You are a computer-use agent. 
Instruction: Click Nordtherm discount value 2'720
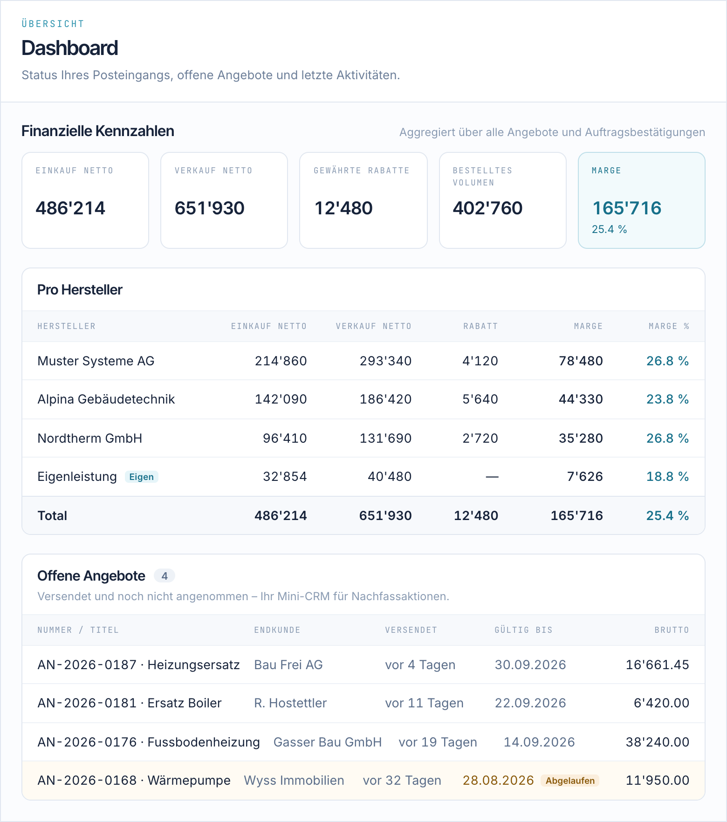pyautogui.click(x=480, y=438)
